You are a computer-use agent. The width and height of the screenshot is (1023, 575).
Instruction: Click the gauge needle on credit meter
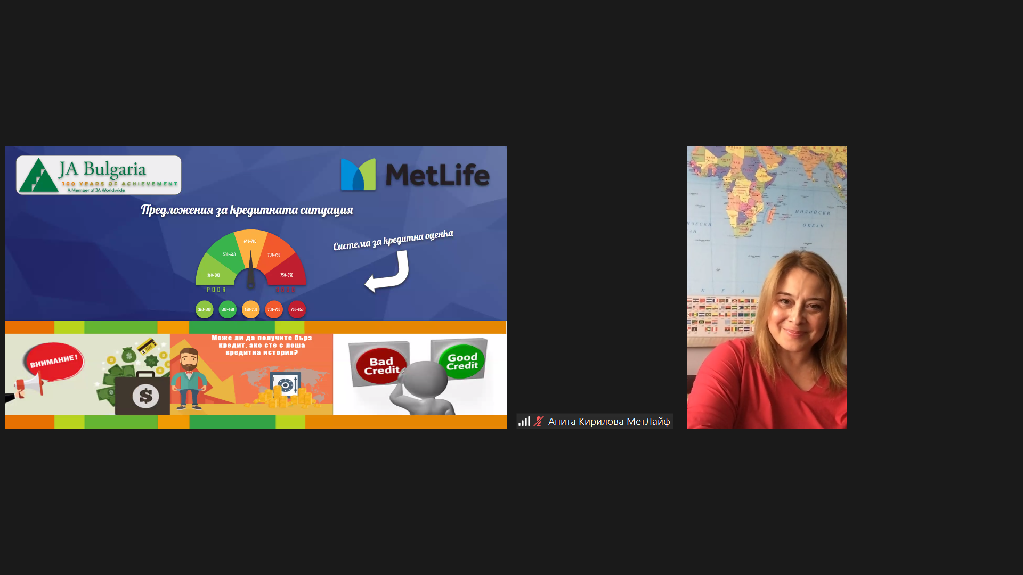click(x=250, y=270)
